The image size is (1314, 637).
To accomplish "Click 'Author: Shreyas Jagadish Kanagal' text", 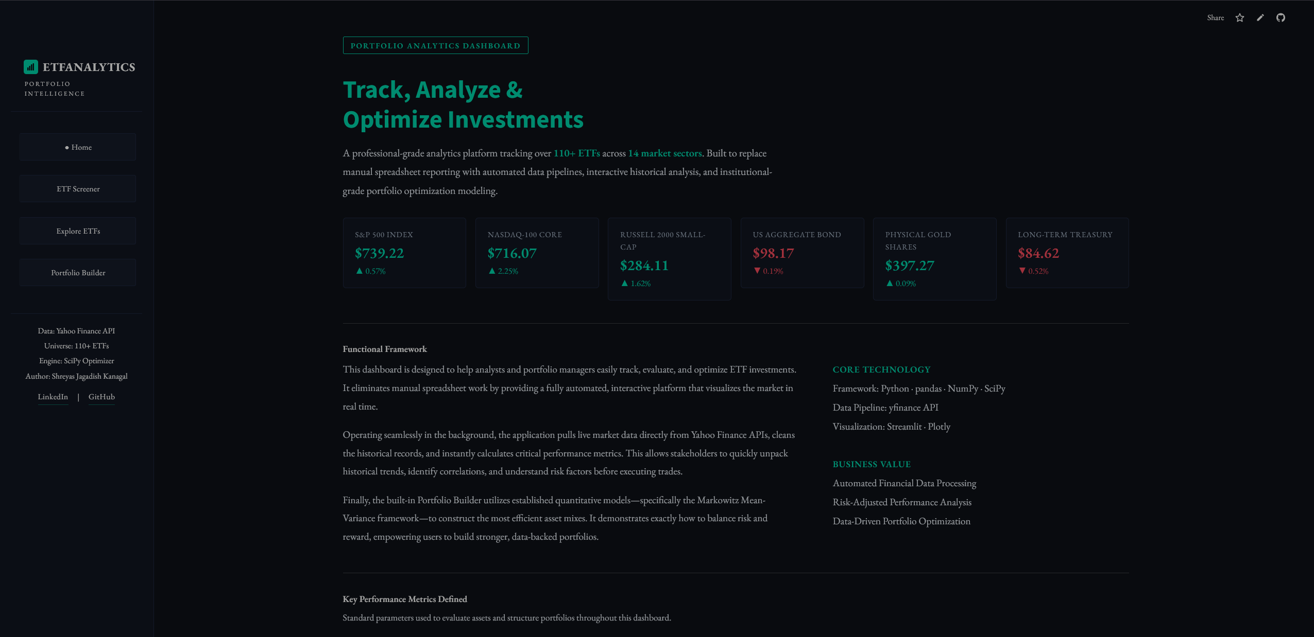I will 76,376.
